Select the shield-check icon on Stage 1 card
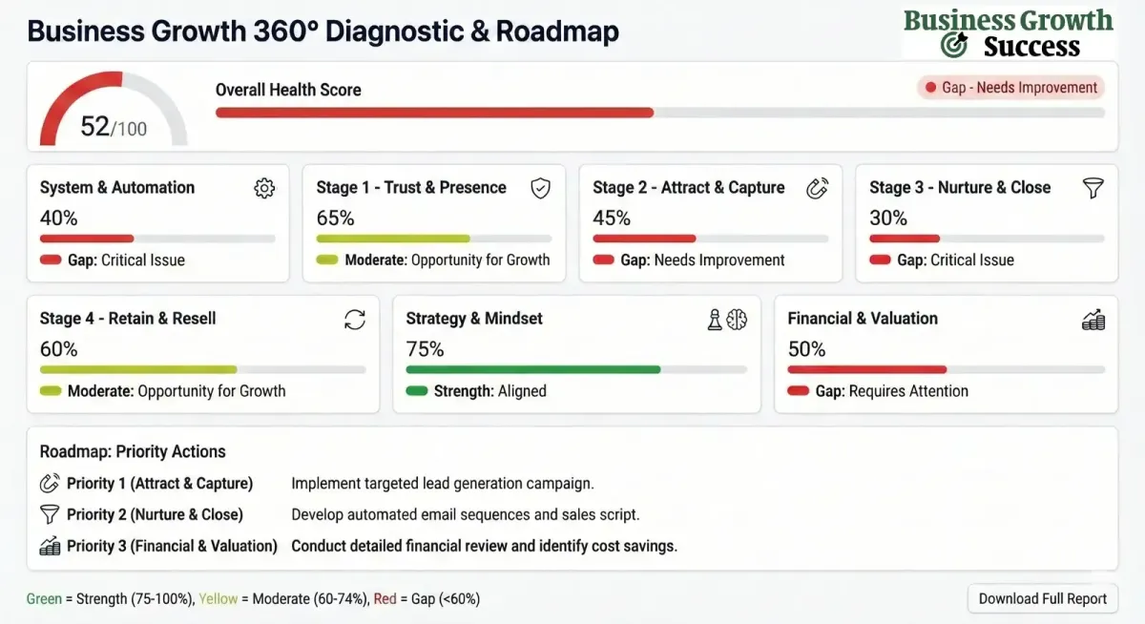Image resolution: width=1145 pixels, height=624 pixels. tap(541, 188)
